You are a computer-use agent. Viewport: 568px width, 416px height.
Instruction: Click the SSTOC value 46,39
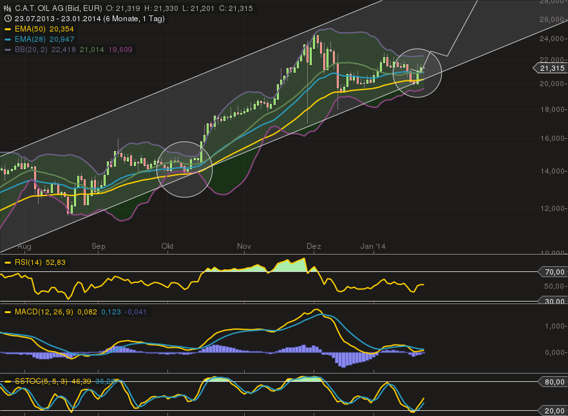pyautogui.click(x=82, y=381)
